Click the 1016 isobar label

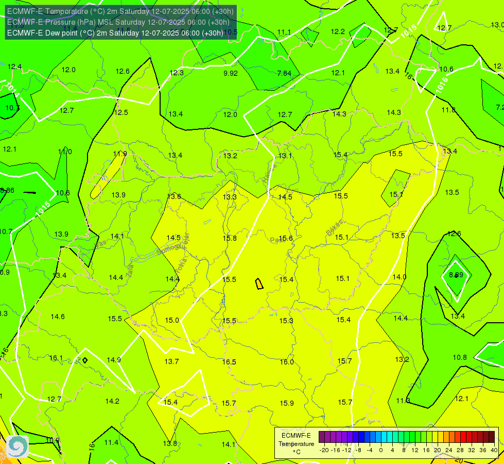click(x=442, y=86)
